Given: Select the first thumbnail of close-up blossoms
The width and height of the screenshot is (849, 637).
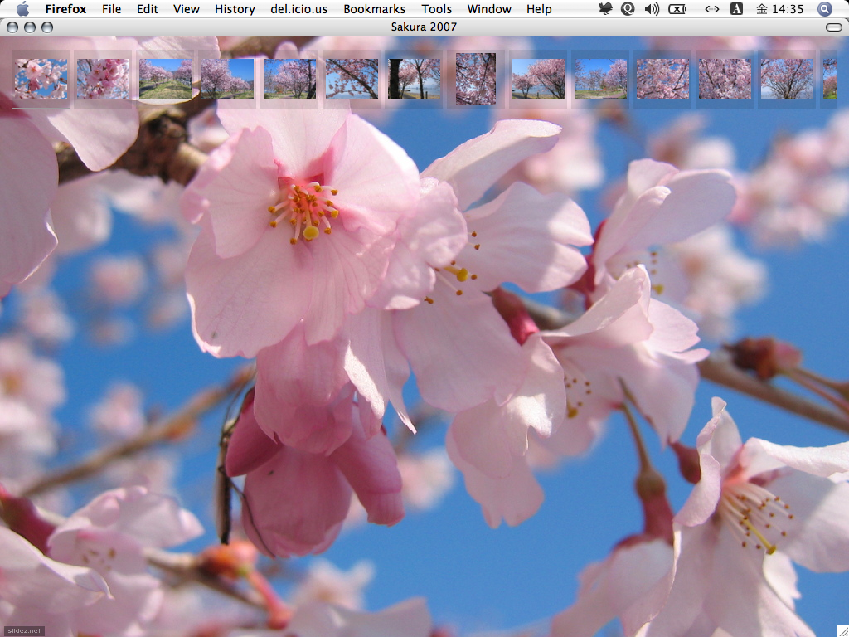Looking at the screenshot, I should tap(41, 79).
